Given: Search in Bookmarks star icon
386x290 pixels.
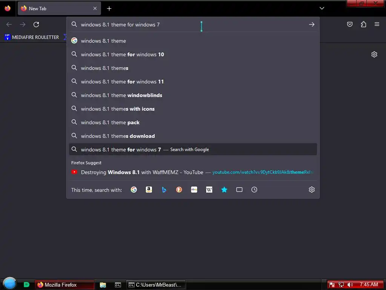Looking at the screenshot, I should 224,190.
